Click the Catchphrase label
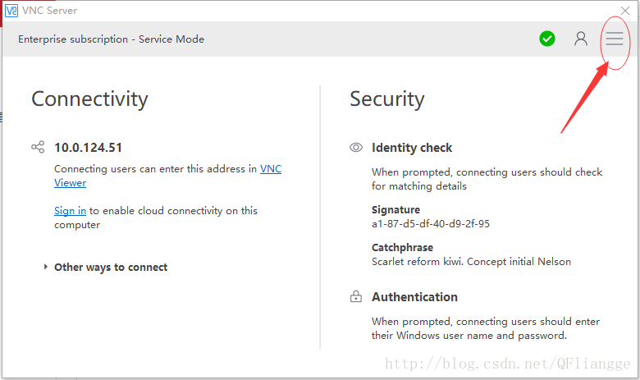Image resolution: width=640 pixels, height=380 pixels. [x=402, y=247]
